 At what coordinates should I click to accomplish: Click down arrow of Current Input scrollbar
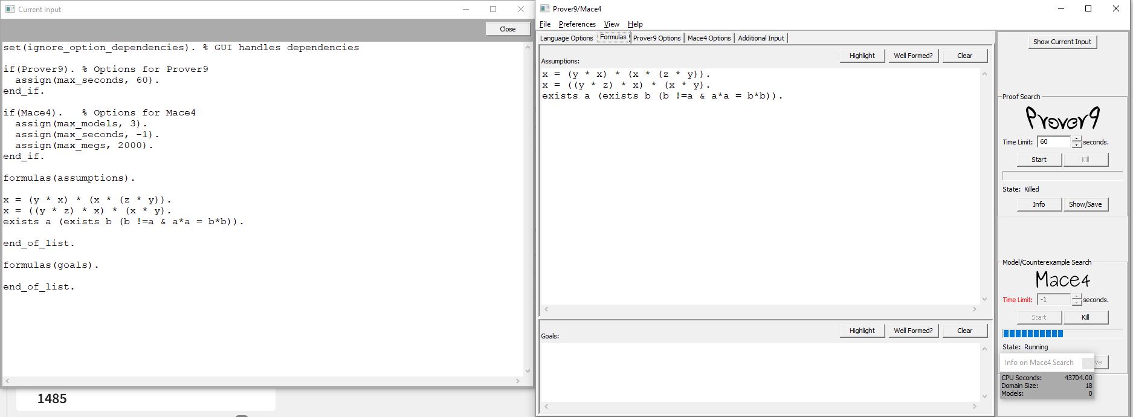(x=528, y=371)
